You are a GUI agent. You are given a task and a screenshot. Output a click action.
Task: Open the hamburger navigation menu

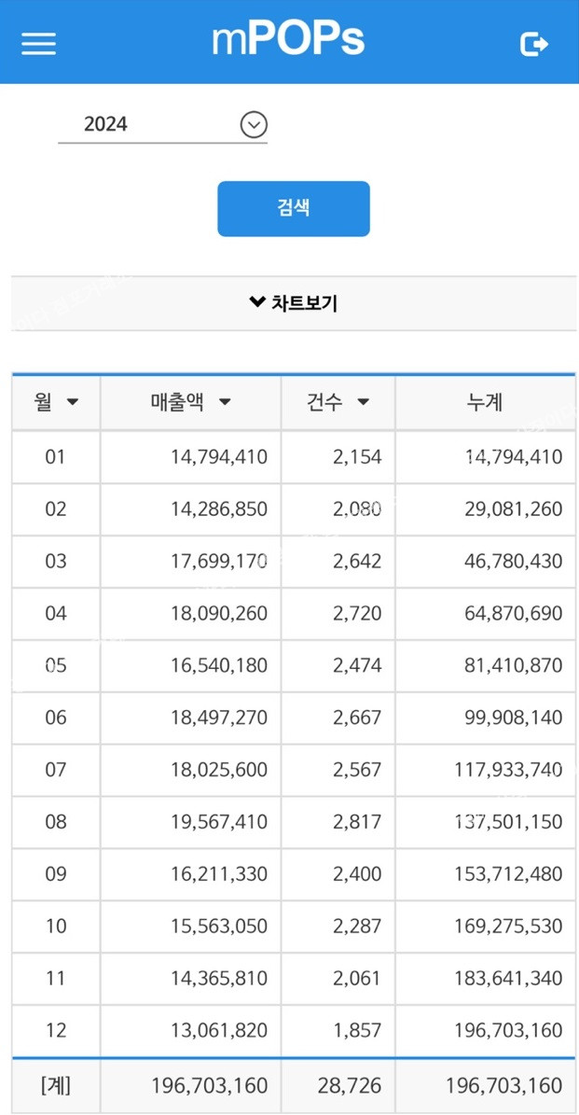tap(38, 44)
